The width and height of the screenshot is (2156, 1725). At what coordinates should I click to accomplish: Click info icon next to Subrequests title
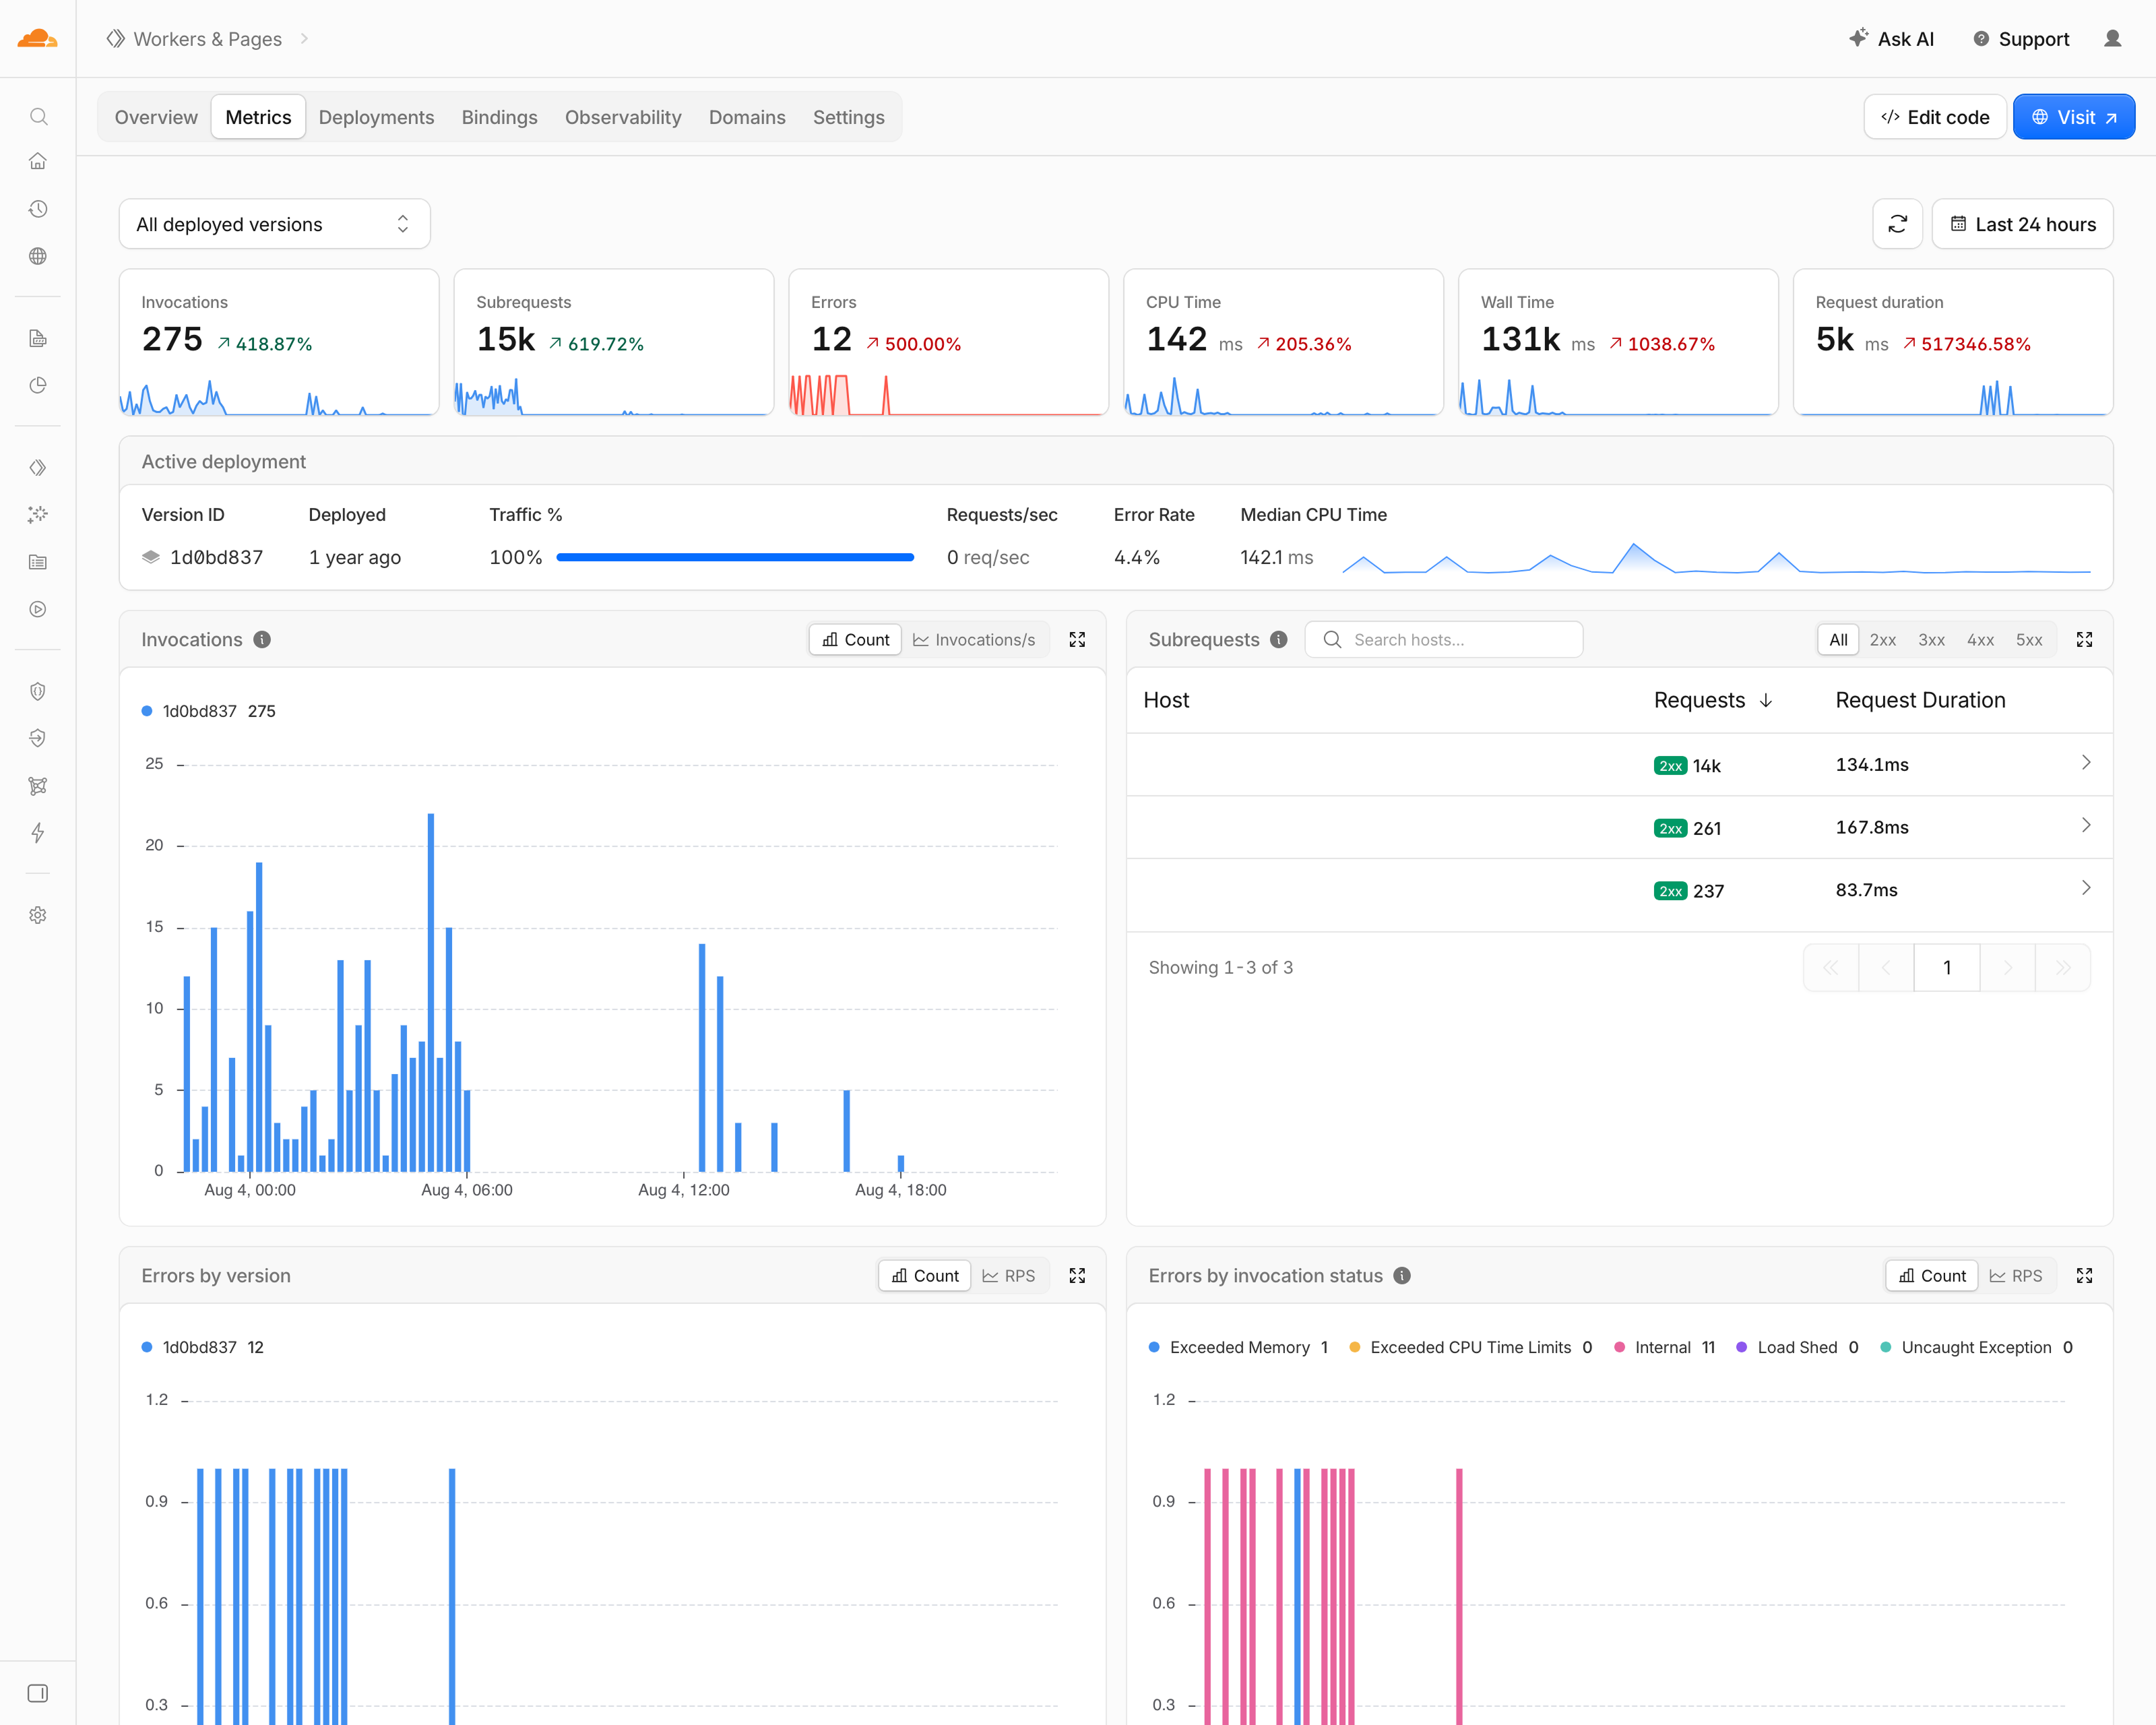[1279, 640]
